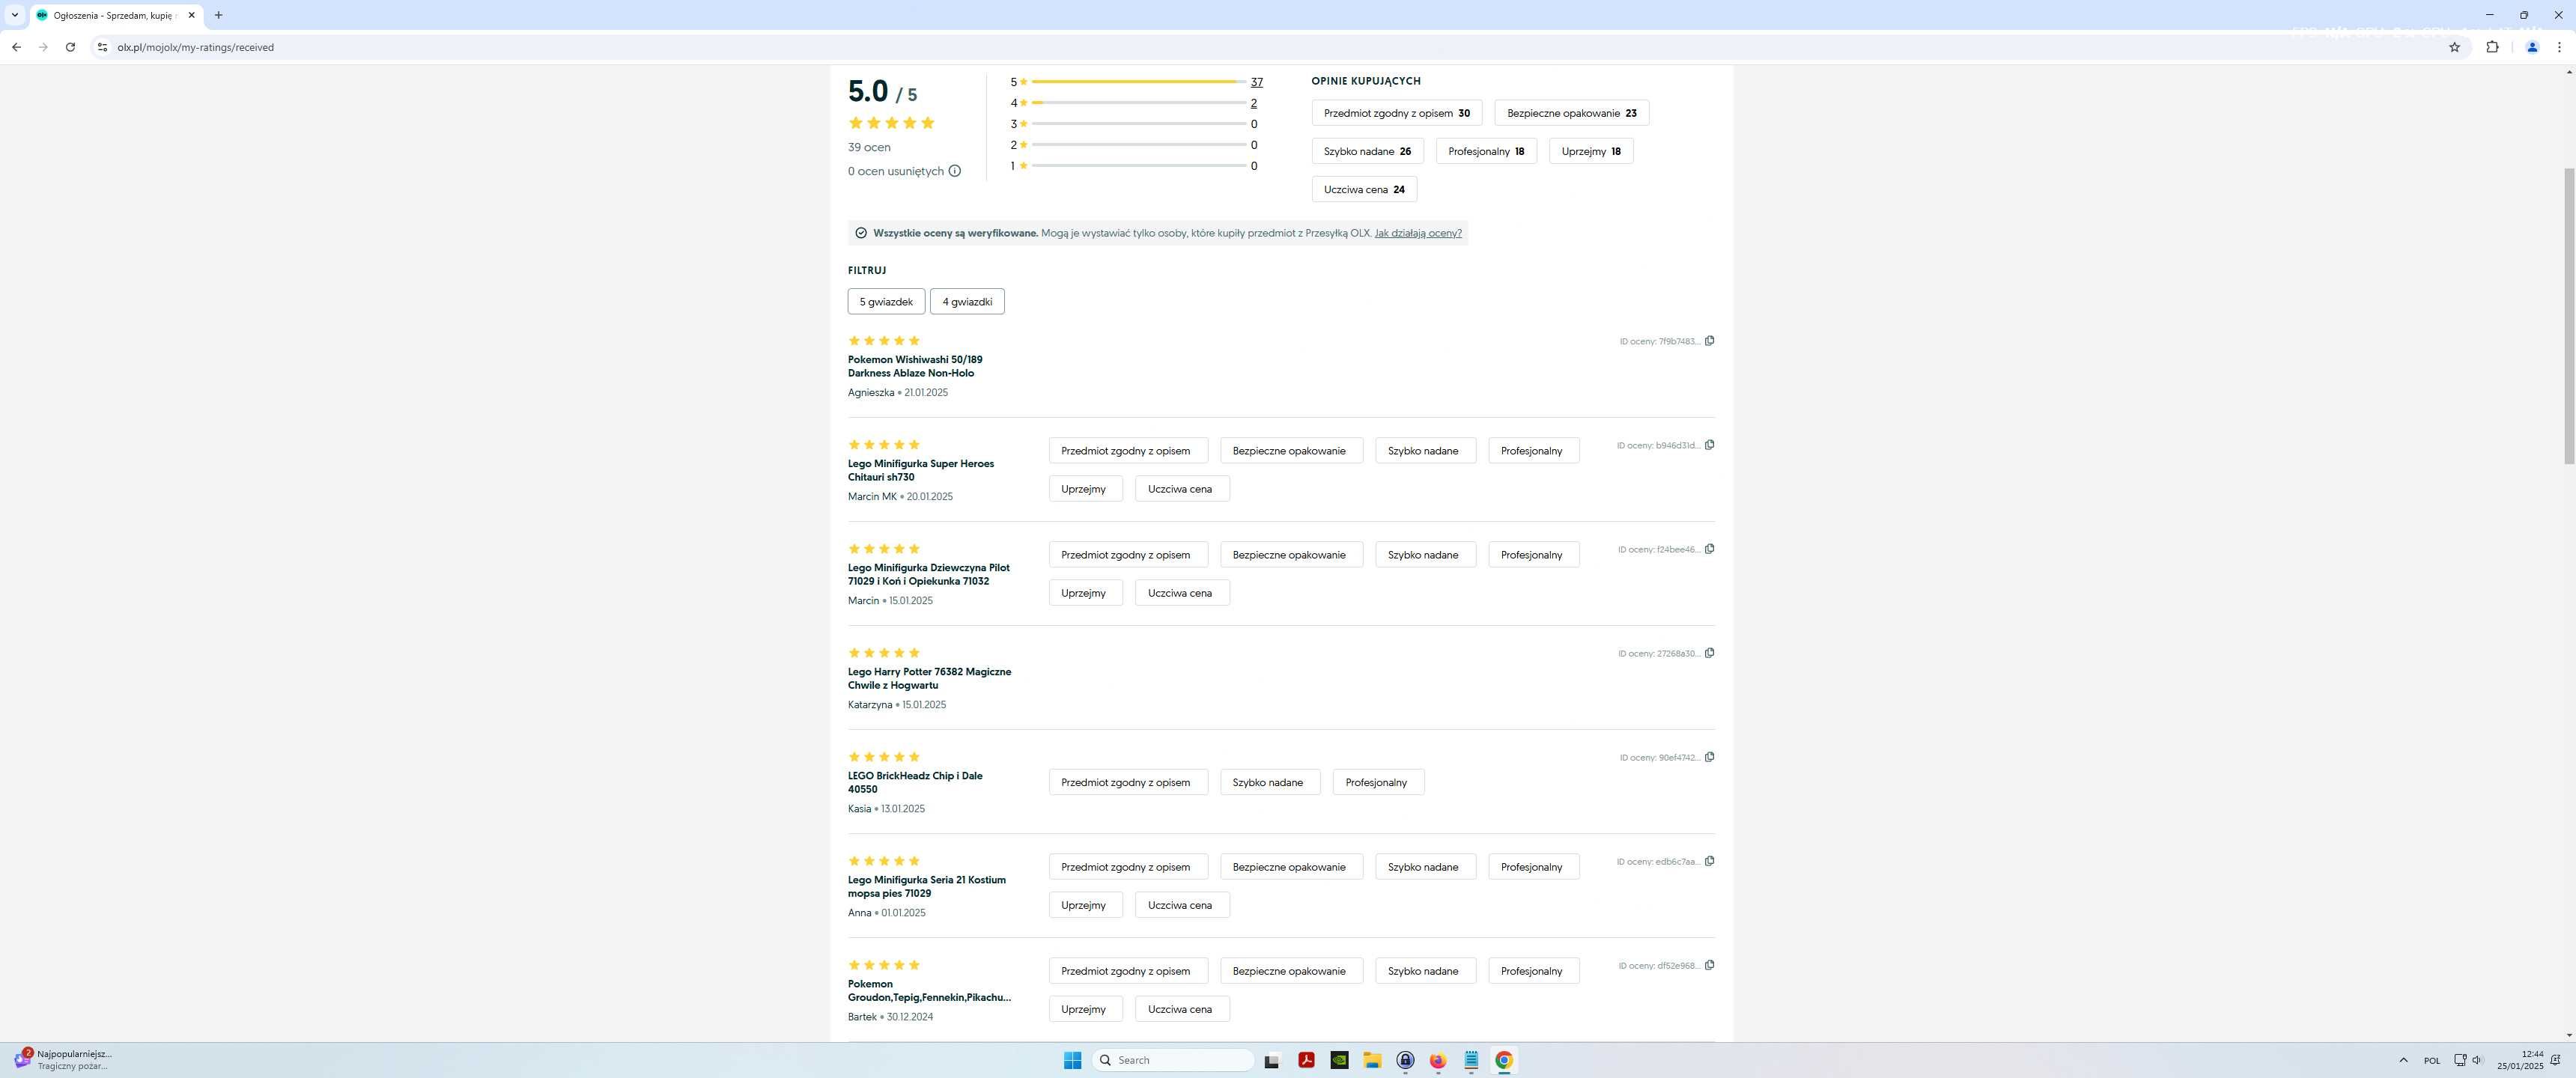
Task: Open Lego Minifigurka Super Heroes Chitauri title
Action: pos(921,470)
